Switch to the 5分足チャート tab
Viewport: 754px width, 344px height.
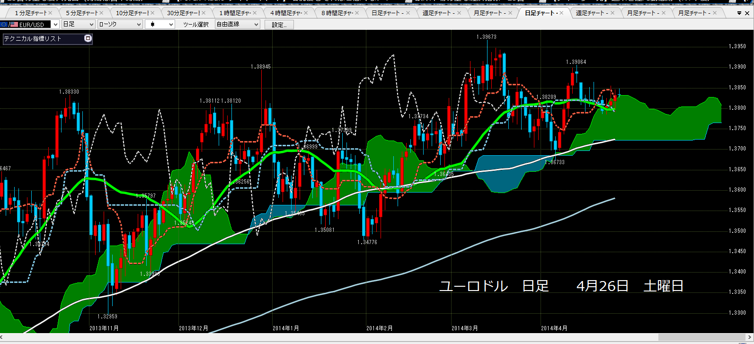[81, 13]
